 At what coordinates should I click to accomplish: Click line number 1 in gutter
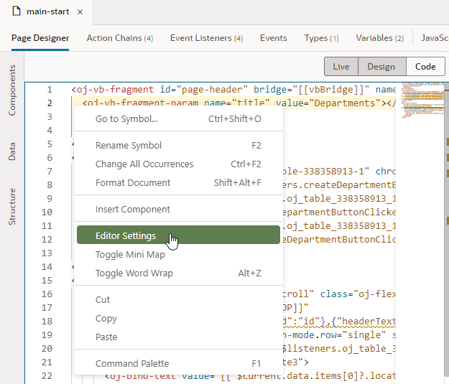point(50,90)
